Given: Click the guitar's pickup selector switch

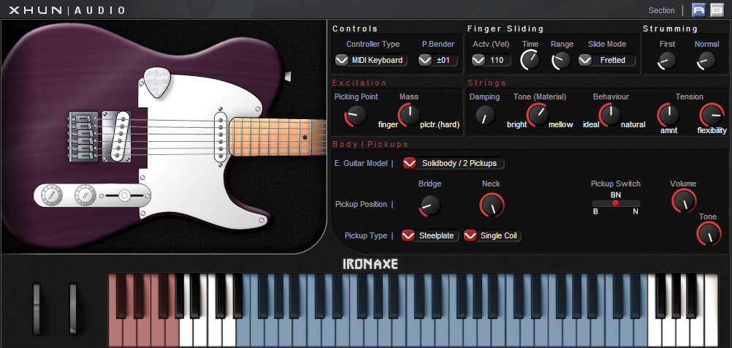Looking at the screenshot, I should (124, 196).
